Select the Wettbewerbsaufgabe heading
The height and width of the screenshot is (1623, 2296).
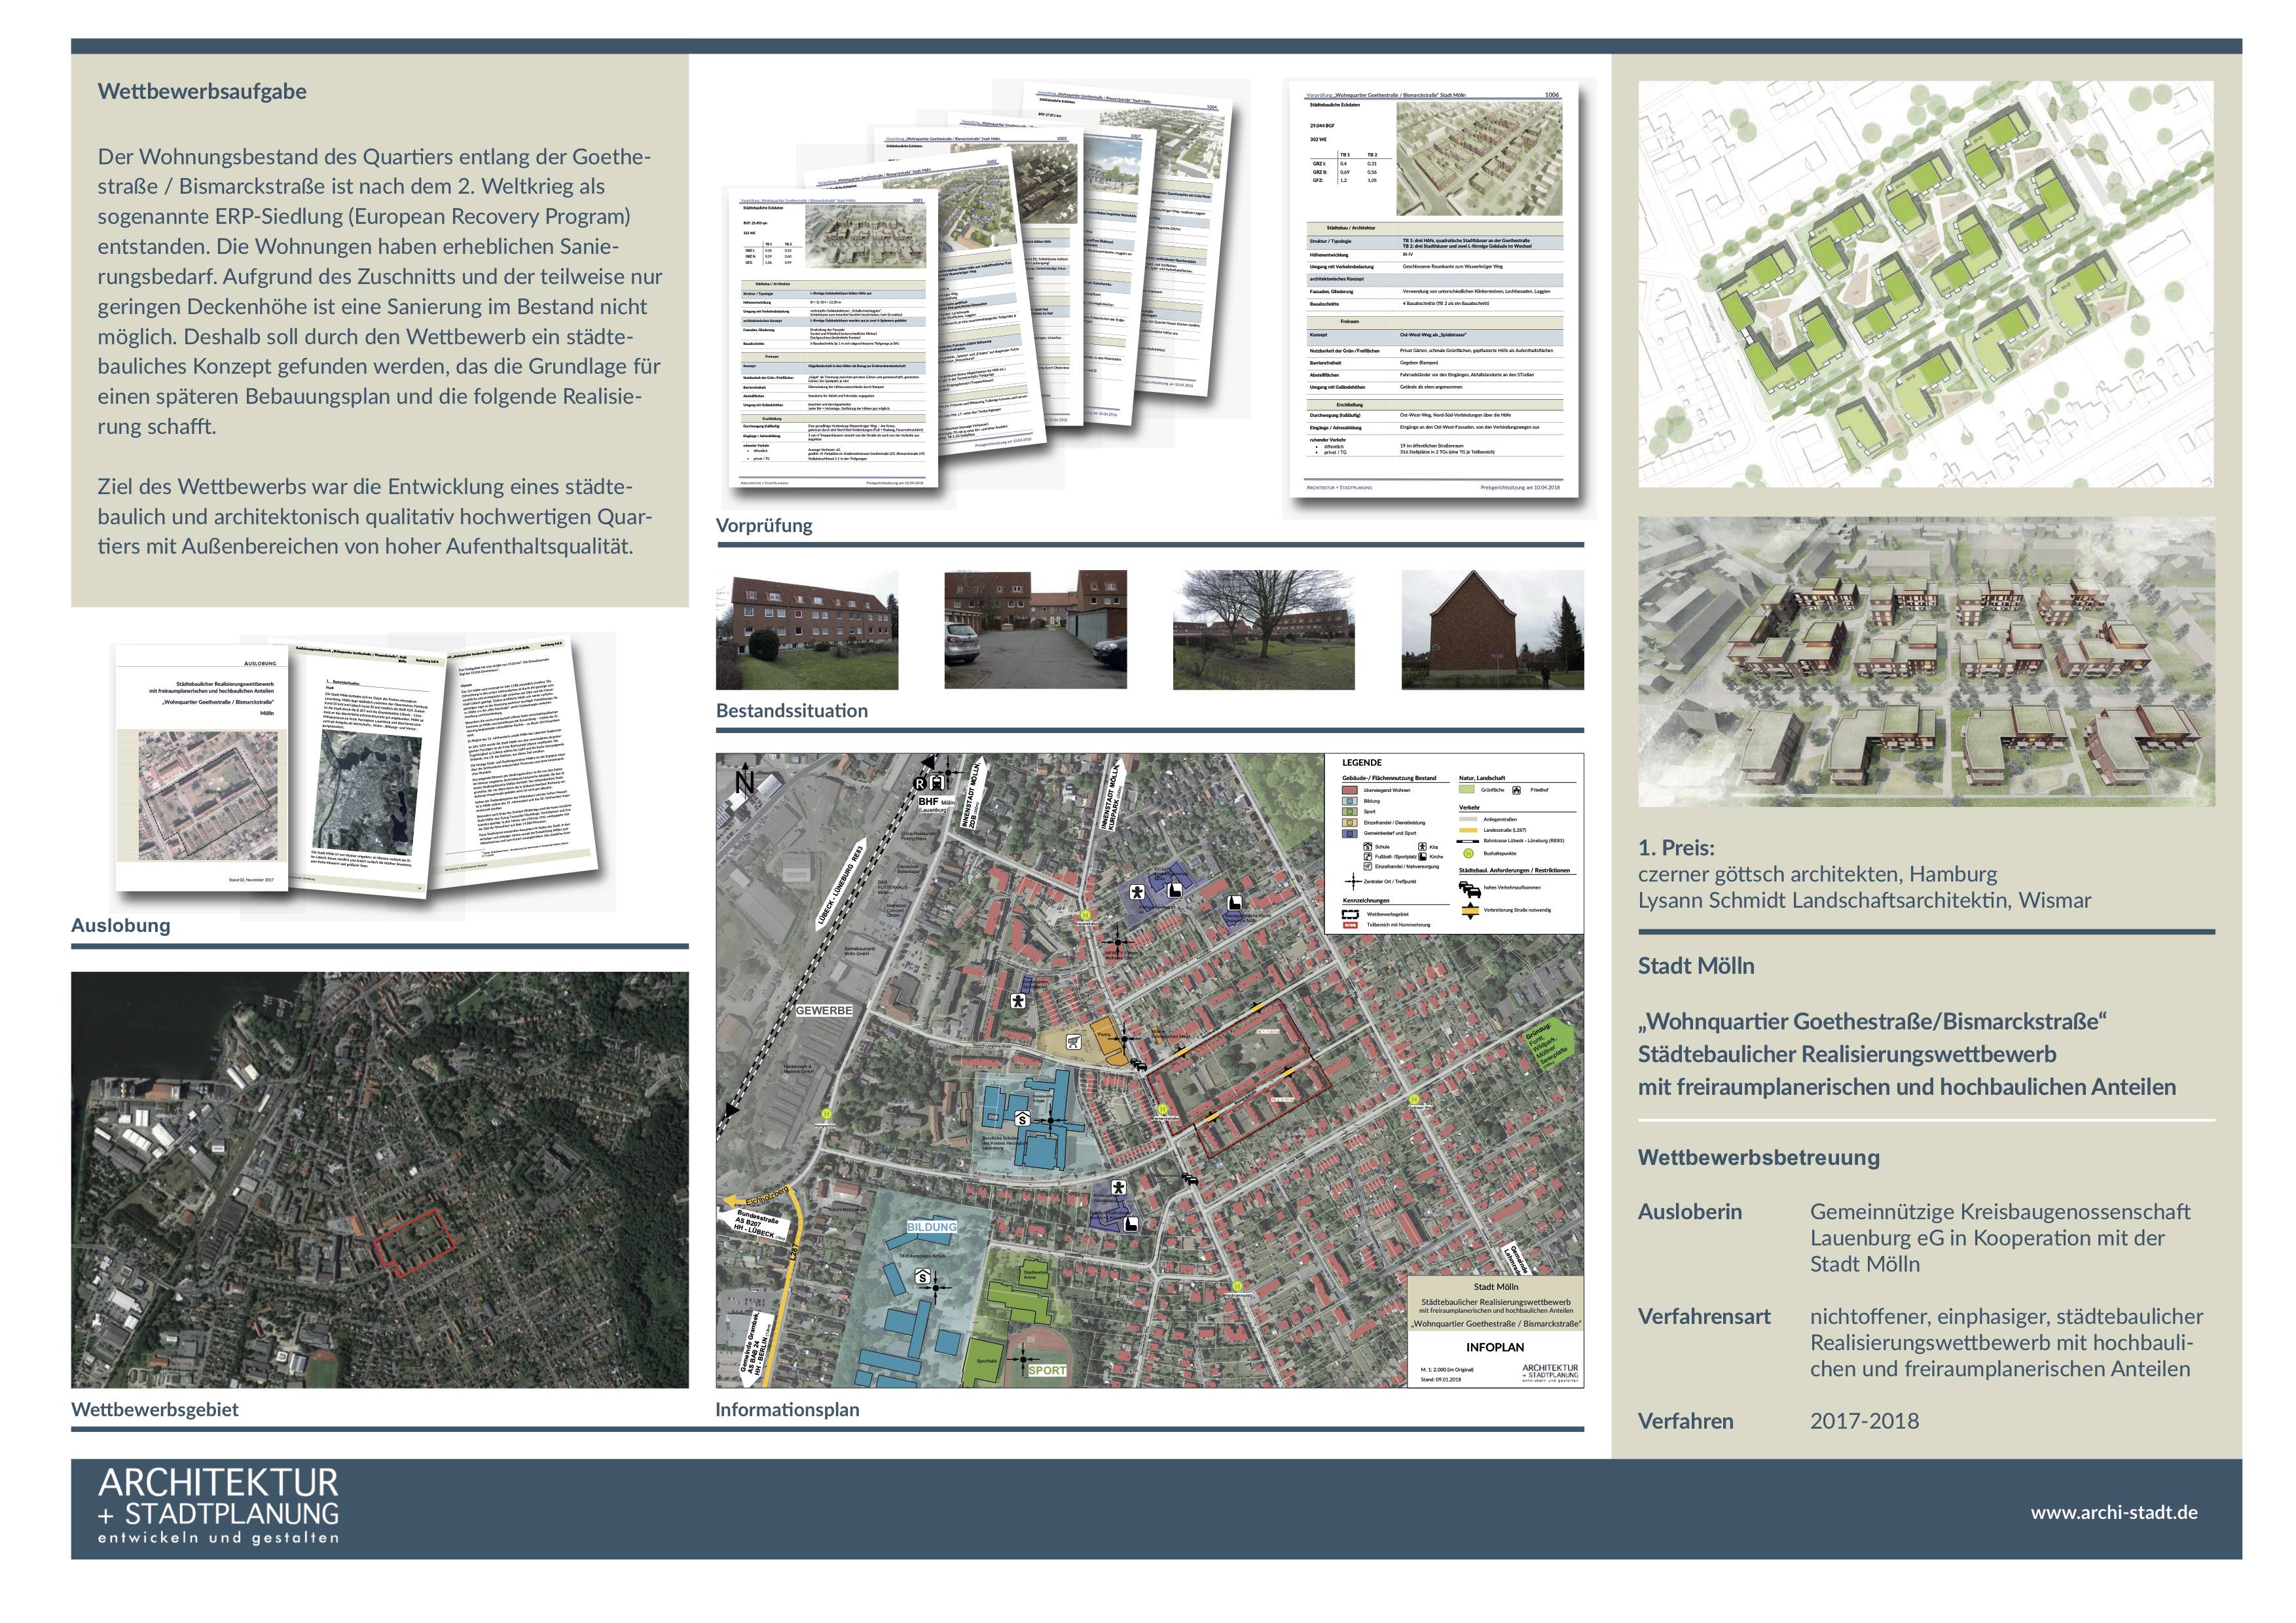pos(202,91)
